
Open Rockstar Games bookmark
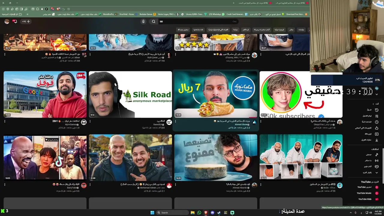click(x=148, y=14)
